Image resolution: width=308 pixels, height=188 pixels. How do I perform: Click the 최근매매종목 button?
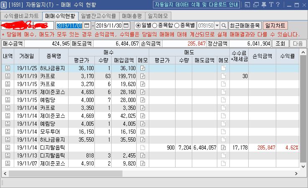[x=245, y=25]
